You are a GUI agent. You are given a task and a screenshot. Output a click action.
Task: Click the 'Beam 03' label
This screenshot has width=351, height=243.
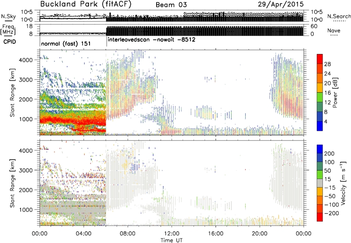point(171,5)
